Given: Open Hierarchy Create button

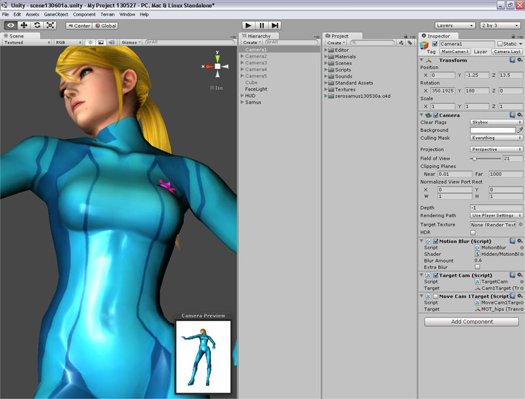Looking at the screenshot, I should click(x=251, y=43).
